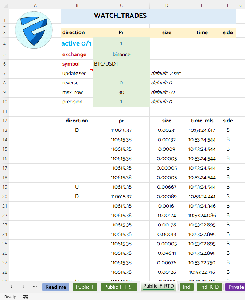Click the red comment indicator on update sec
Screen dimensions: 245x300
pos(92,70)
